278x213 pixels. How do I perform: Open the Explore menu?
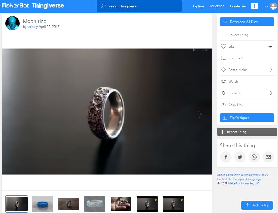[198, 6]
